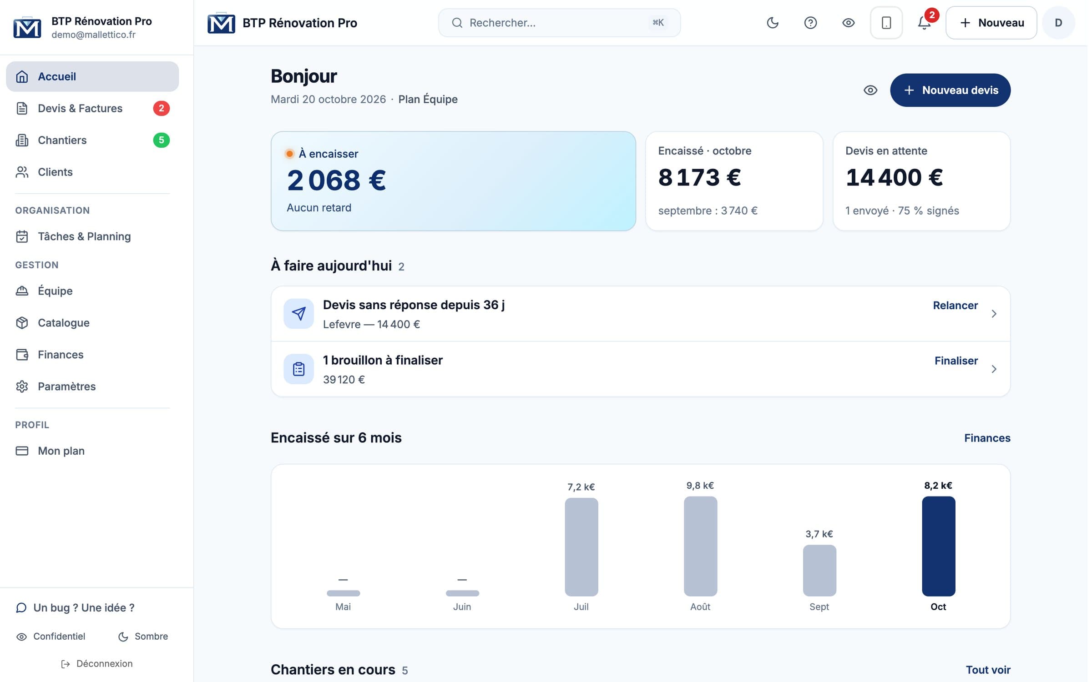
Task: Open notifications bell with 2 badge
Action: 924,23
